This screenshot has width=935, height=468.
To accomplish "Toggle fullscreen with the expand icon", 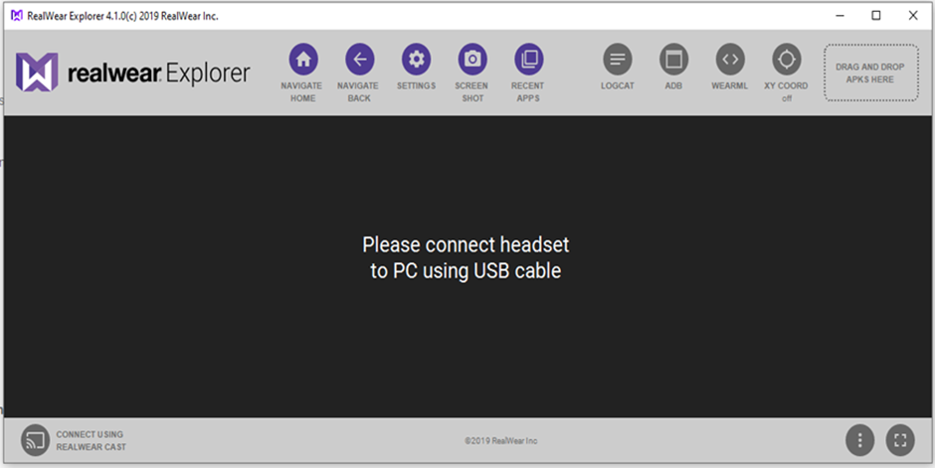I will (899, 440).
